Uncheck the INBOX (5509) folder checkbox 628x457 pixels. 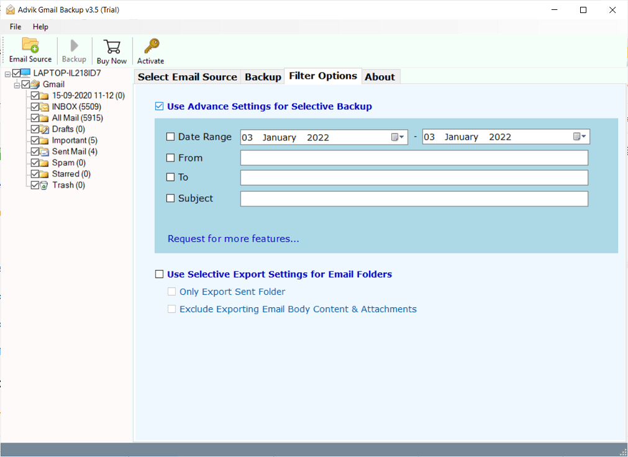click(x=35, y=107)
